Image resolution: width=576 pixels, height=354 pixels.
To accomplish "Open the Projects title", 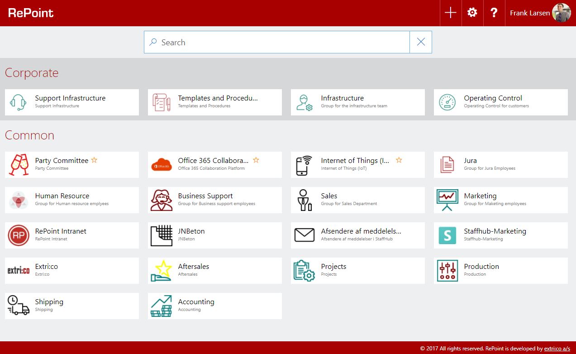I will [333, 267].
